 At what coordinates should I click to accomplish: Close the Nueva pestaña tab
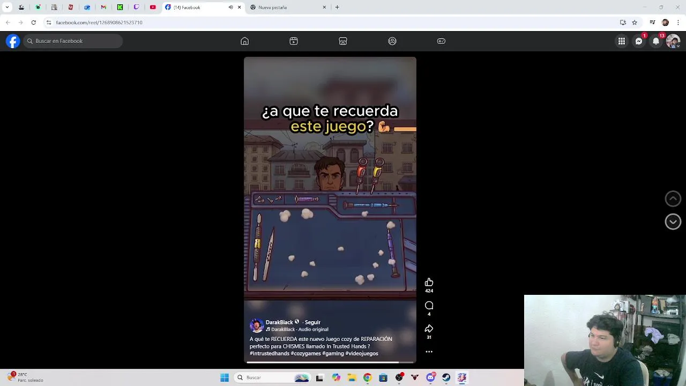[x=324, y=8]
